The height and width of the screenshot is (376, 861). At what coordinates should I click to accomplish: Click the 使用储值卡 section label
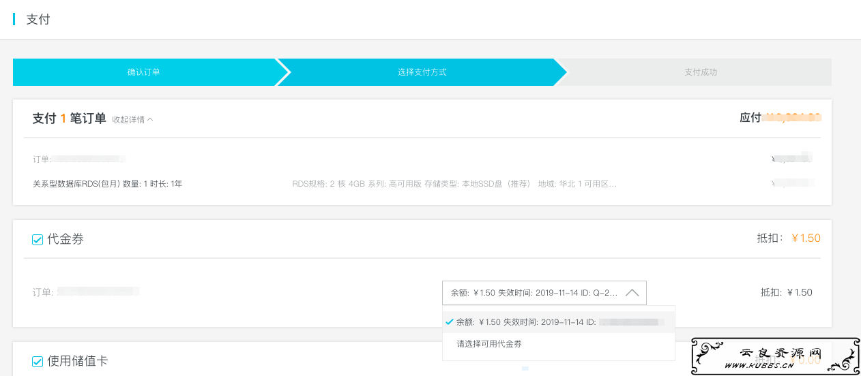tap(77, 361)
